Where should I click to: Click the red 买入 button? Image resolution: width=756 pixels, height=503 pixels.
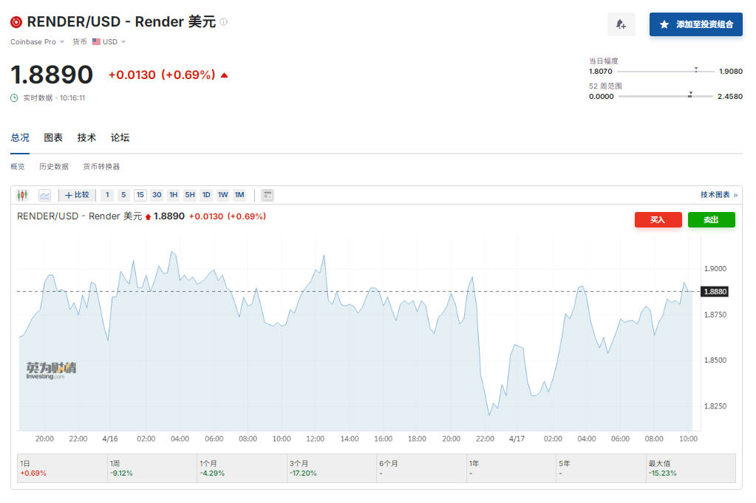click(658, 219)
